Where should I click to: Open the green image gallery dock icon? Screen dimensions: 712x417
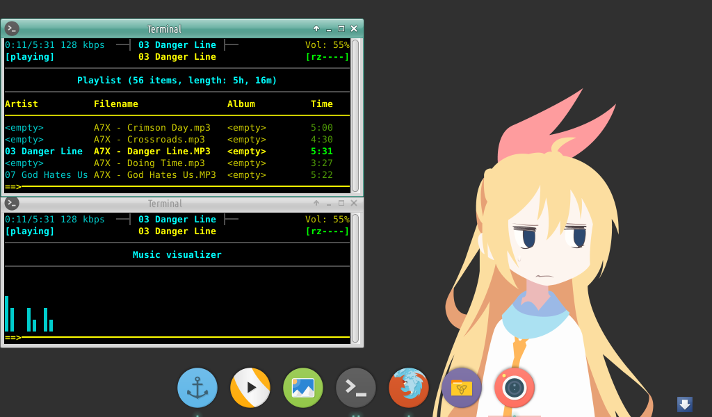(302, 388)
